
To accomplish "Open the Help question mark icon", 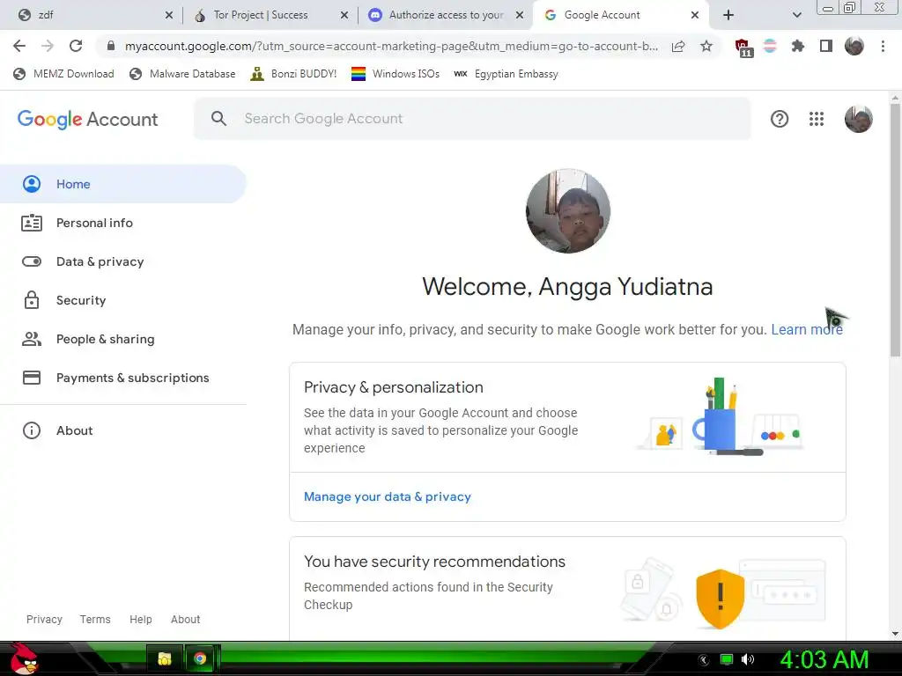I will tap(779, 119).
